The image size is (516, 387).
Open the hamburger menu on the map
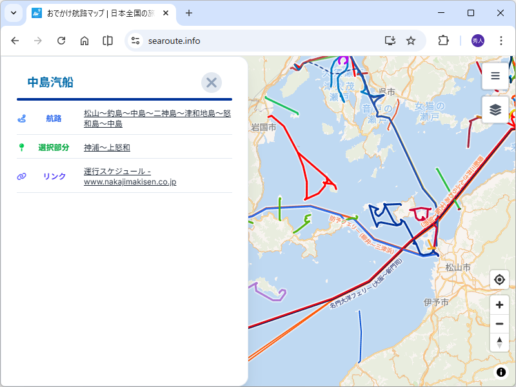pos(495,75)
